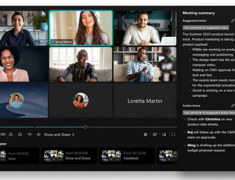The height and width of the screenshot is (180, 235).
Task: Toggle the captions/transcript speech-bubble icon
Action: (x=155, y=134)
